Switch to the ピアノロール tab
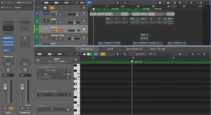The width and height of the screenshot is (211, 115). click(x=87, y=49)
